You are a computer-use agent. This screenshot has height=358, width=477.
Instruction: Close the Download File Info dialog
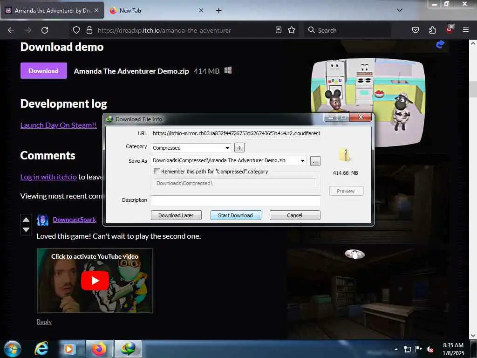361,117
